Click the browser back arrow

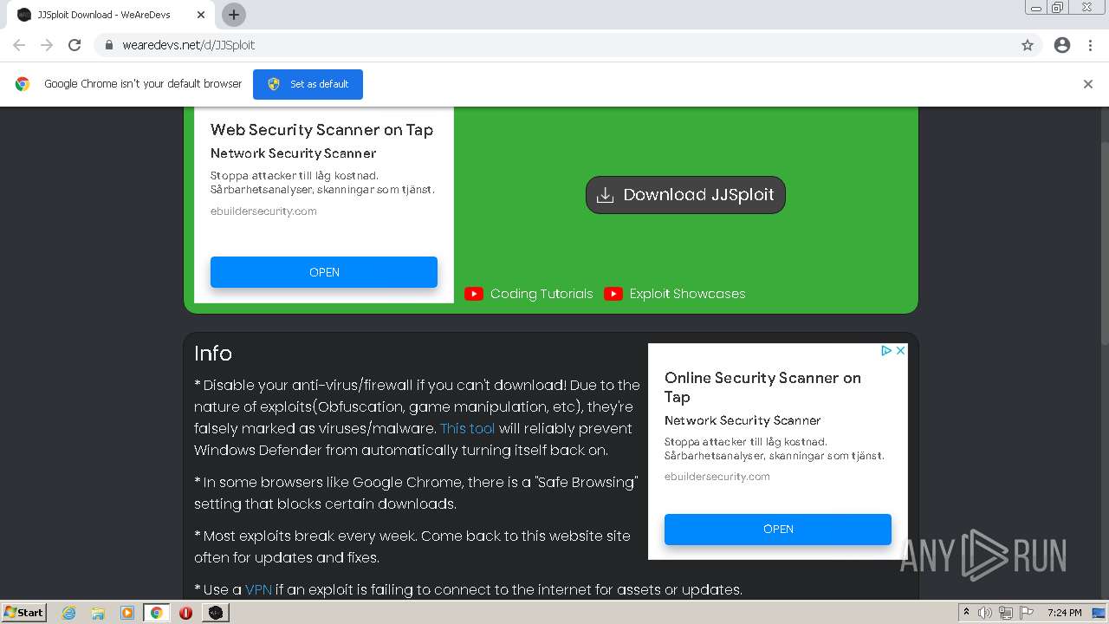click(19, 45)
